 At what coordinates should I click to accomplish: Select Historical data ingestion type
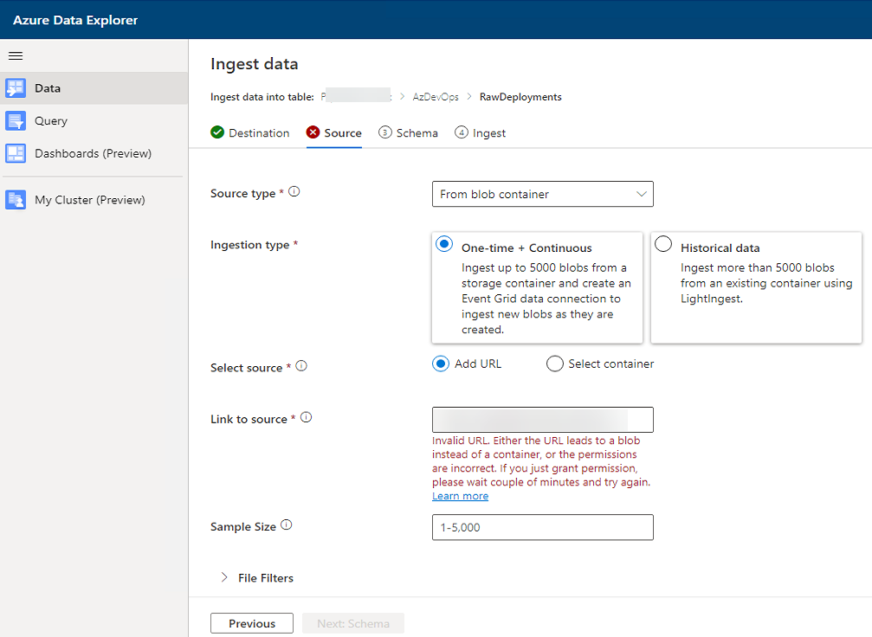pyautogui.click(x=663, y=244)
